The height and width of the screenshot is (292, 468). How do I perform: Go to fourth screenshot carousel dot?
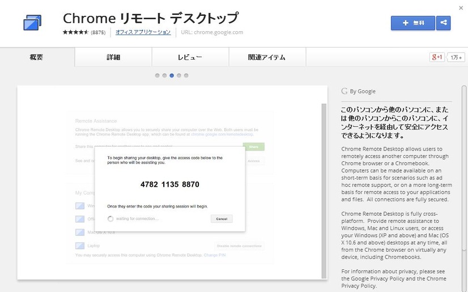click(179, 76)
